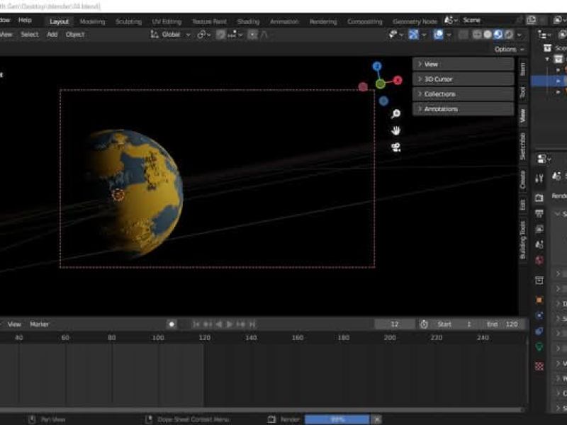
Task: Open the Texture properties checkerboard icon
Action: coord(539,366)
